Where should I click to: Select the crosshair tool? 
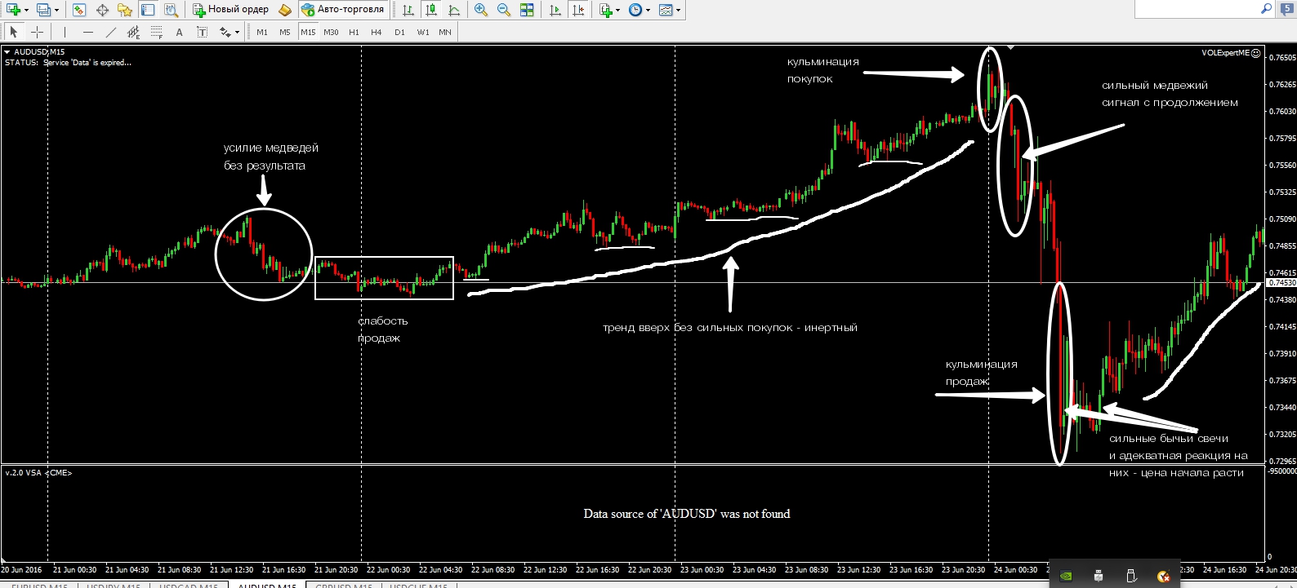37,32
